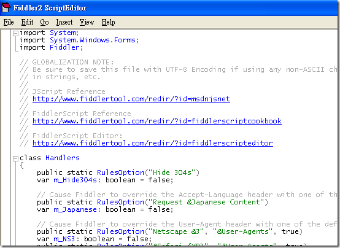Click 'System.Windows.Forms' in the second import line
This screenshot has height=248, width=340.
(x=93, y=40)
